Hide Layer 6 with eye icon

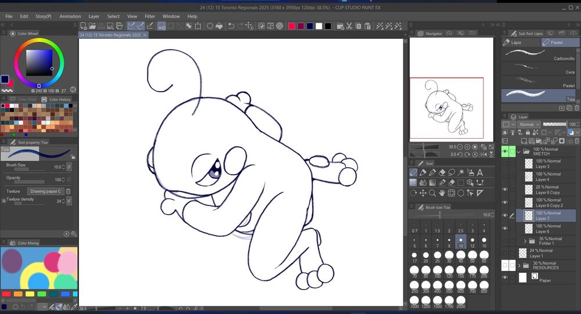tap(505, 229)
